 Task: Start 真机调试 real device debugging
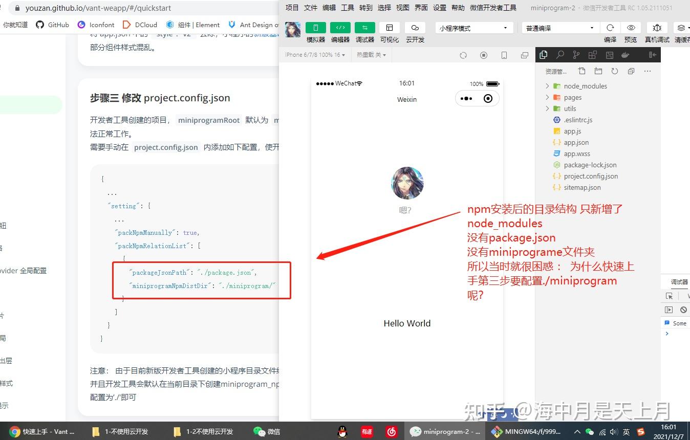(656, 28)
